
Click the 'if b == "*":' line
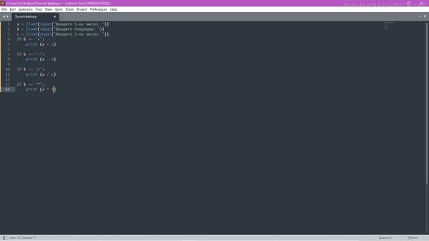point(30,84)
